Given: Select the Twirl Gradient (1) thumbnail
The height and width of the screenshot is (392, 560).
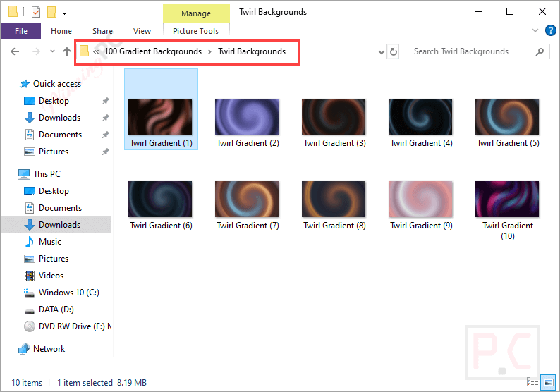Looking at the screenshot, I should click(161, 117).
